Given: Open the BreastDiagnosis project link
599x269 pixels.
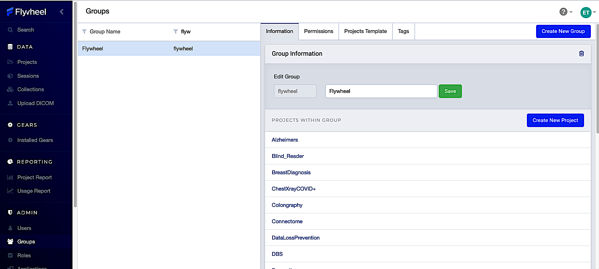Looking at the screenshot, I should (x=291, y=172).
